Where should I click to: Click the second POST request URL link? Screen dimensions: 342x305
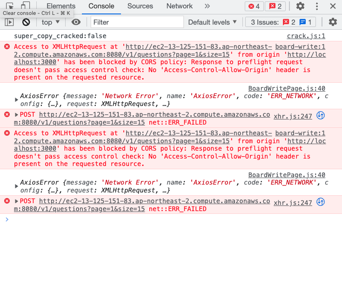(x=142, y=205)
